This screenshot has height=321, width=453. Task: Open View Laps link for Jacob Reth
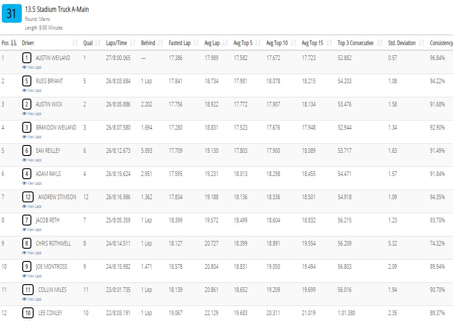pyautogui.click(x=32, y=229)
